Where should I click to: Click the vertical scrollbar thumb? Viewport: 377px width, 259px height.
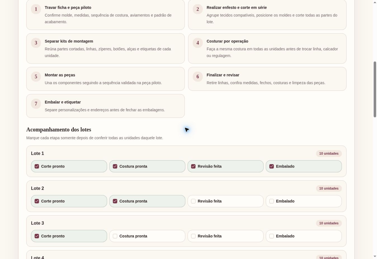pos(375,90)
